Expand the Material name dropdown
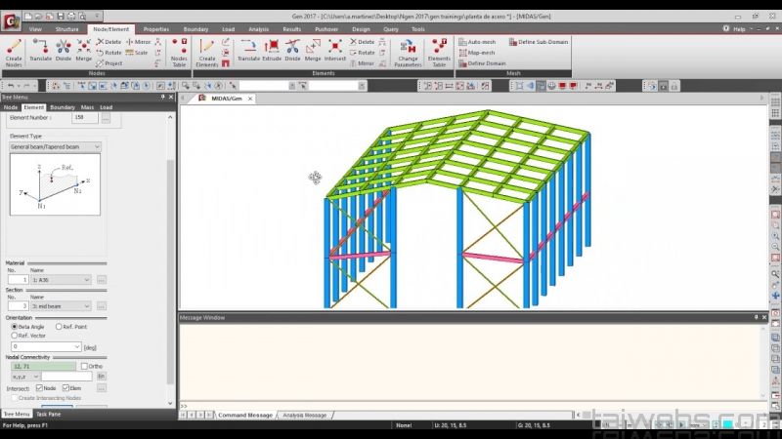 [60, 280]
